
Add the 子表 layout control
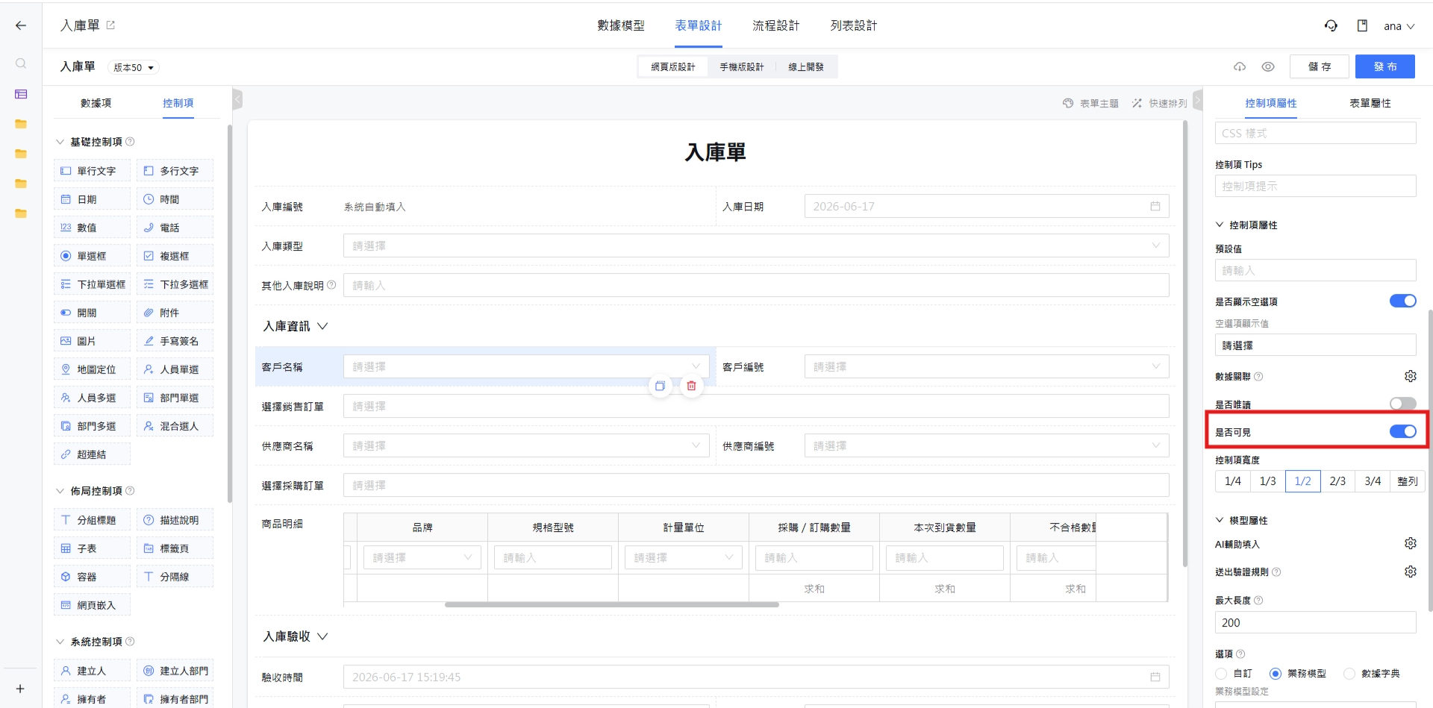click(x=92, y=548)
